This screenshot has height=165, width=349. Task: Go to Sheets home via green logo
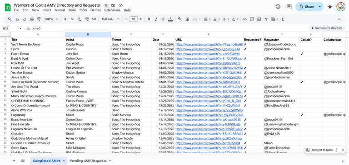click(x=8, y=7)
